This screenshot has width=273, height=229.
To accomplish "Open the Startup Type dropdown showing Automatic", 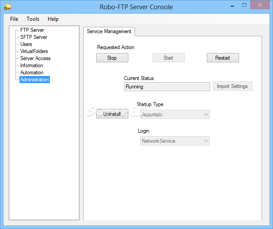I will click(x=175, y=114).
